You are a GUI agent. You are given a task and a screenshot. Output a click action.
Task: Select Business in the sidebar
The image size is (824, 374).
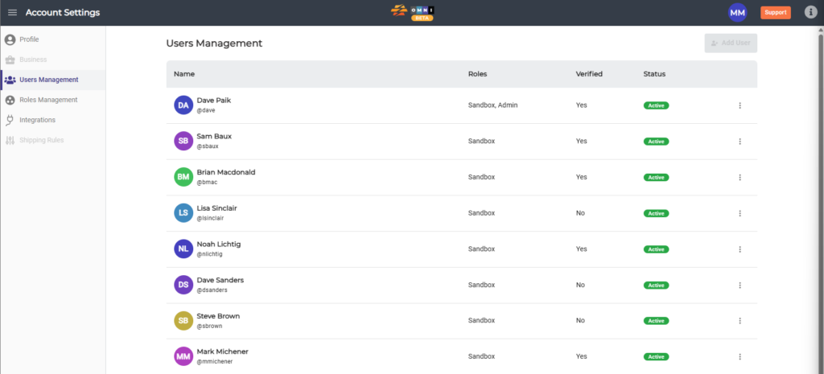(x=52, y=60)
